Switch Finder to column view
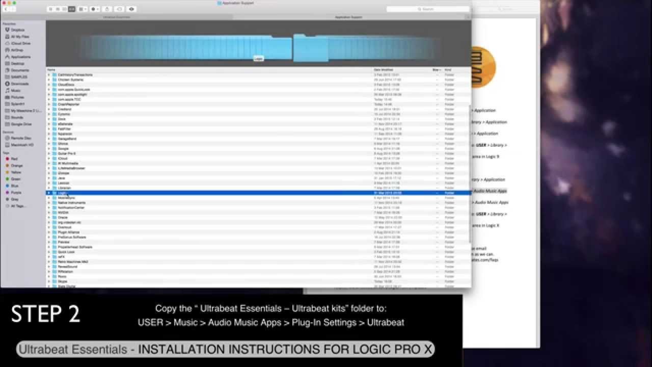Screen dimensions: 652x367 click(x=65, y=9)
